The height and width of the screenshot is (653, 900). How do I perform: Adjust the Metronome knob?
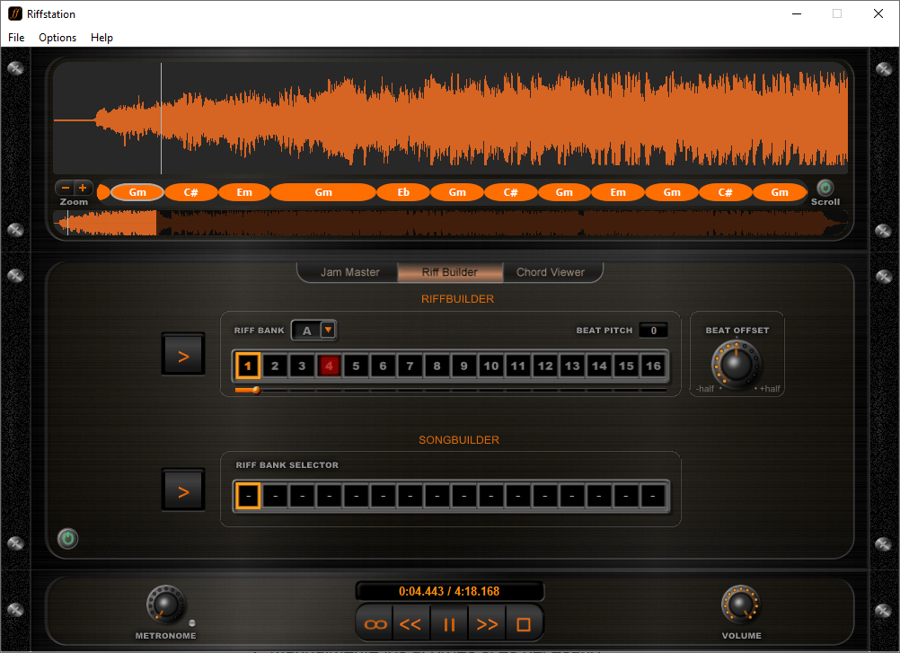coord(165,602)
